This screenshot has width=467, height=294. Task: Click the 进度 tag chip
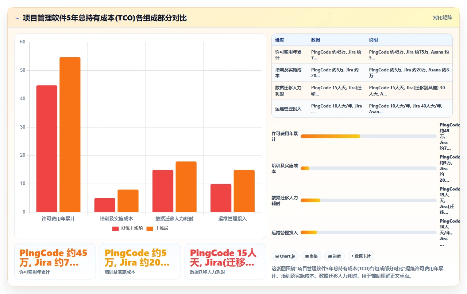tap(335, 256)
